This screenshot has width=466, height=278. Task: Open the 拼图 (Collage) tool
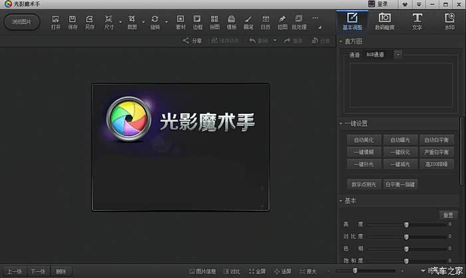[x=214, y=21]
